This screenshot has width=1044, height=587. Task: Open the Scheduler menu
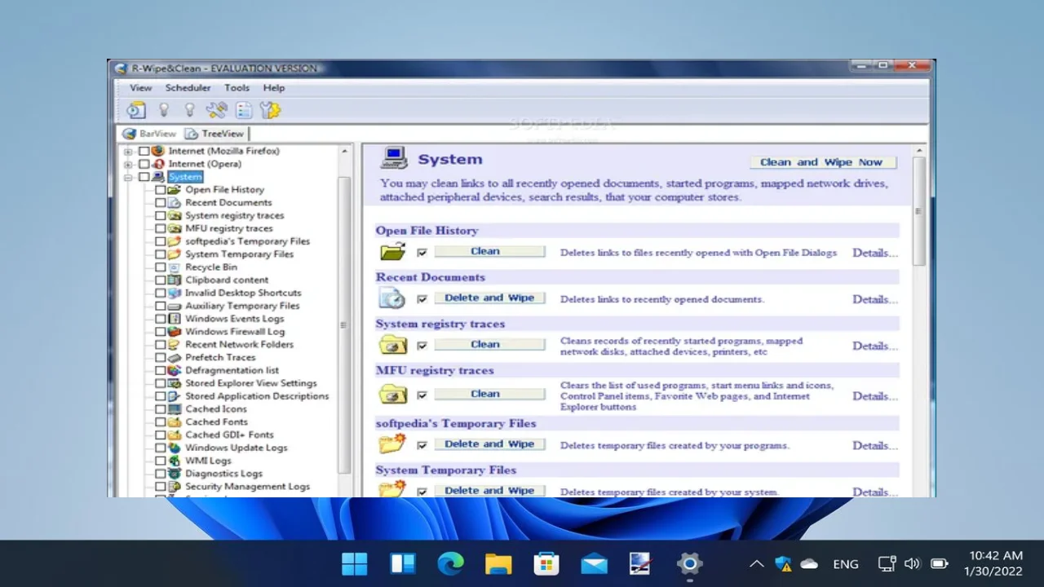(188, 87)
